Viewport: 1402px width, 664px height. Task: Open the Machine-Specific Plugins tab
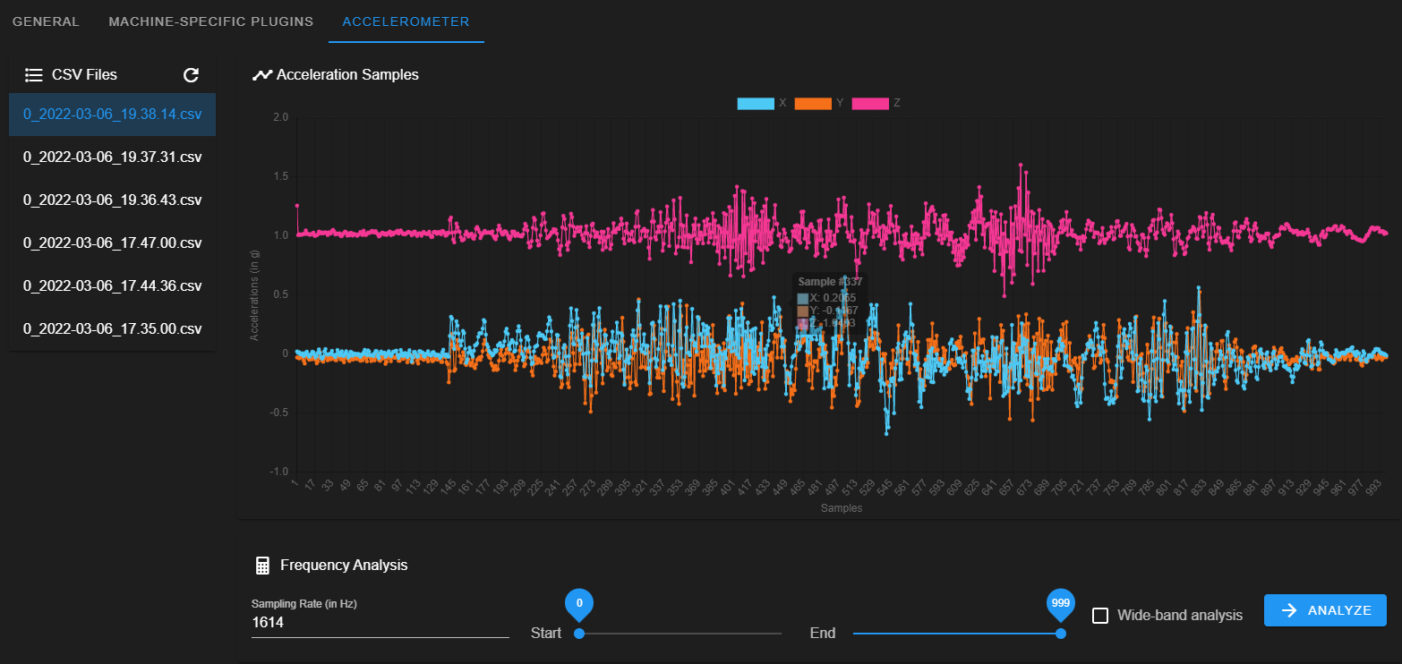tap(211, 21)
